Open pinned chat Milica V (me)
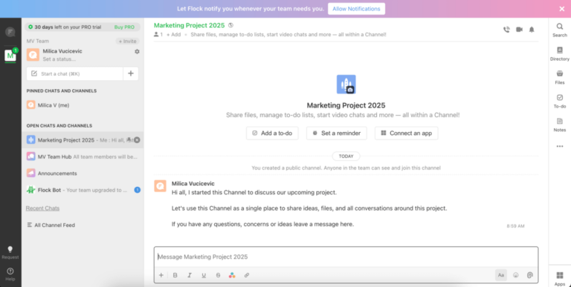 tap(83, 105)
